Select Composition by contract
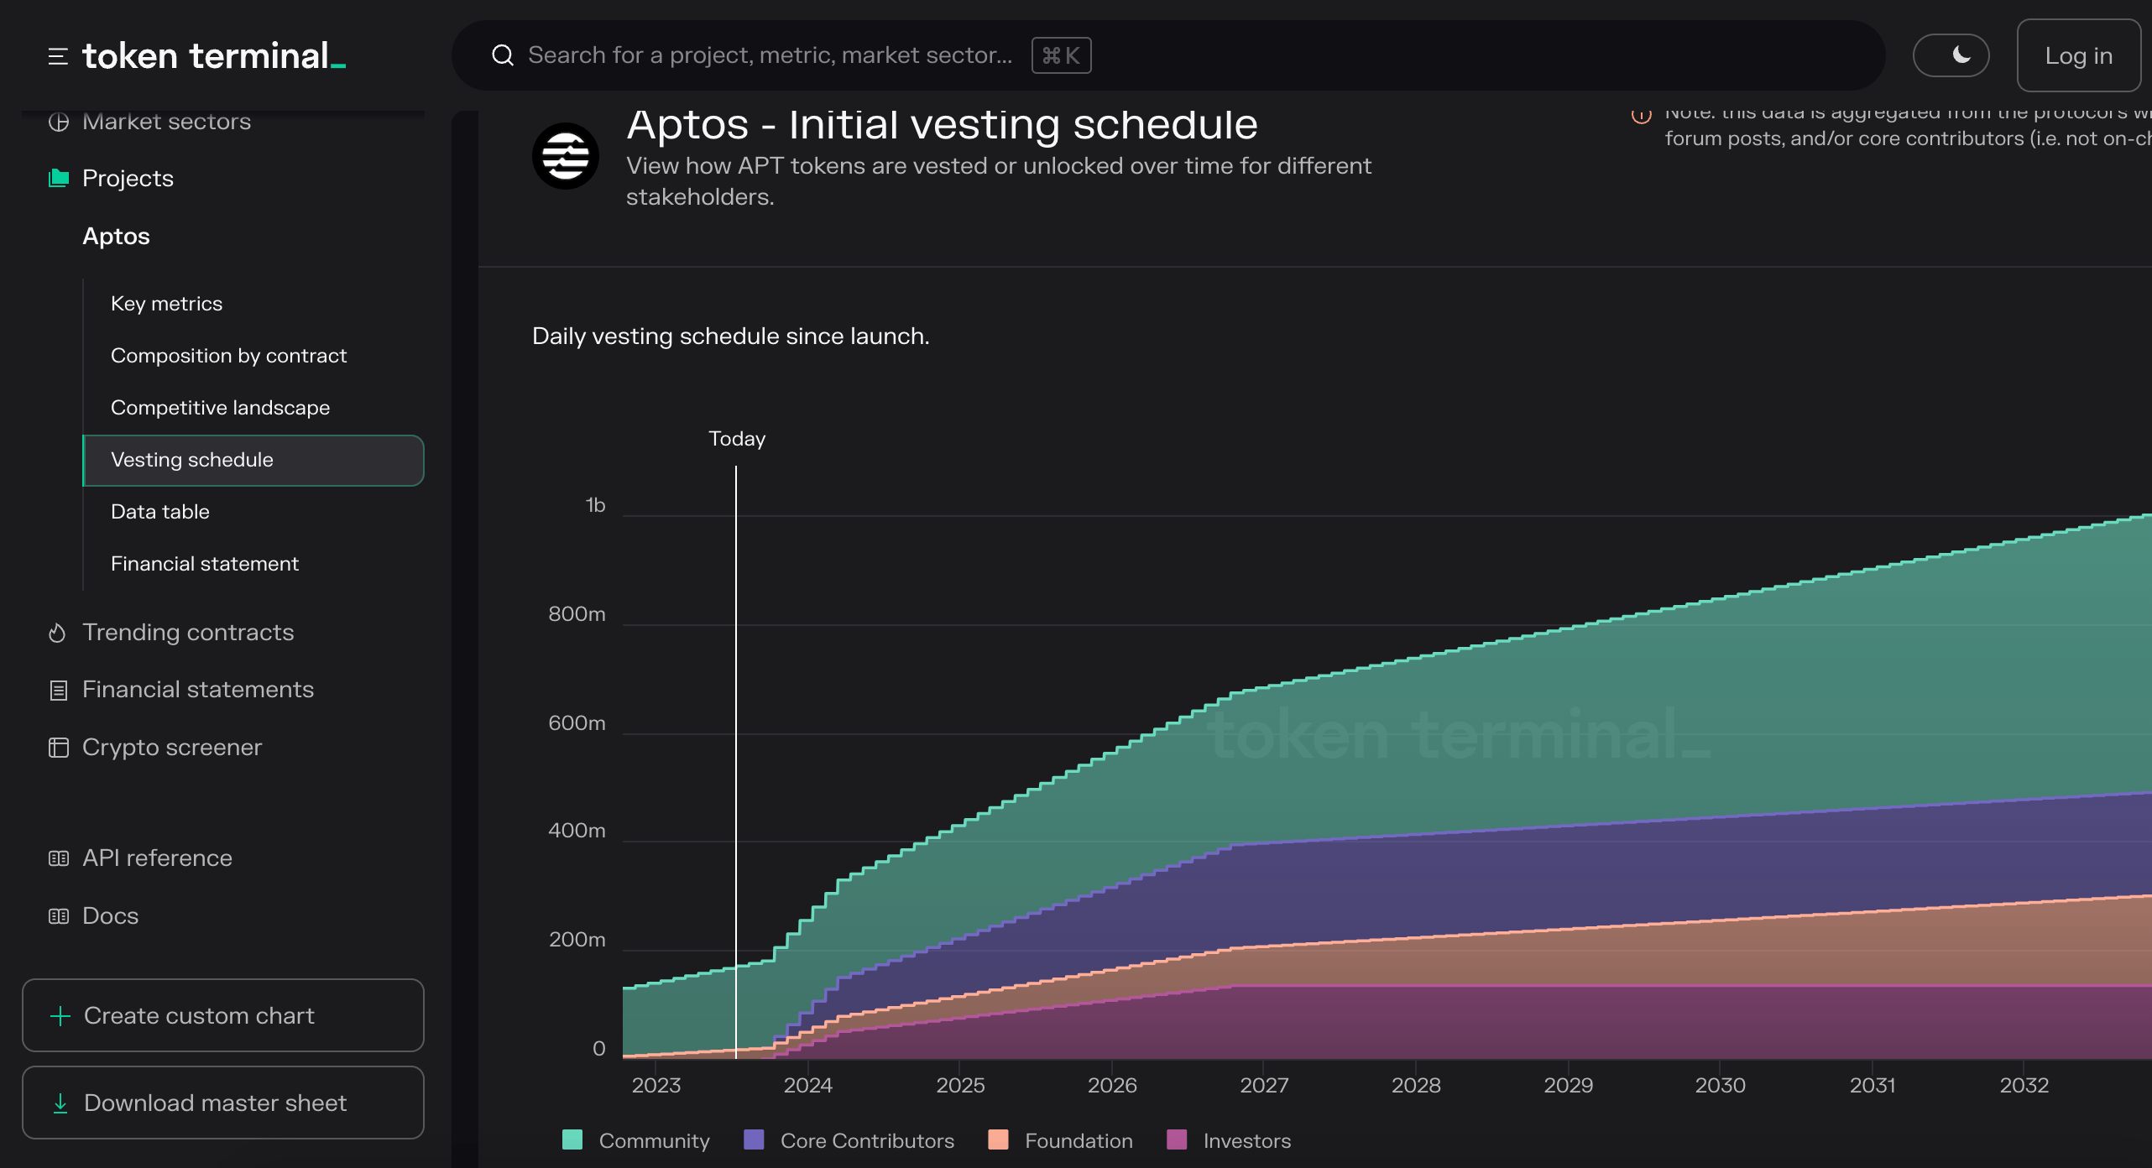The height and width of the screenshot is (1168, 2152). (228, 356)
